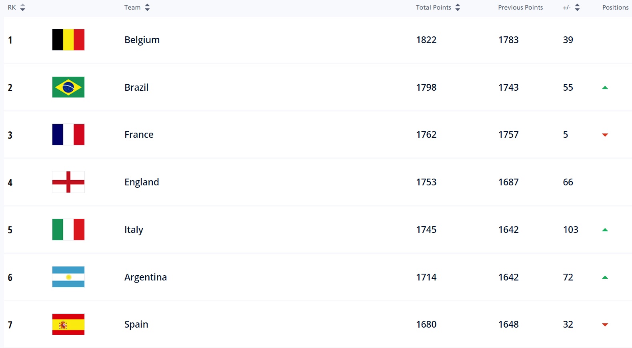Click Italy's green up-arrow position indicator

605,230
